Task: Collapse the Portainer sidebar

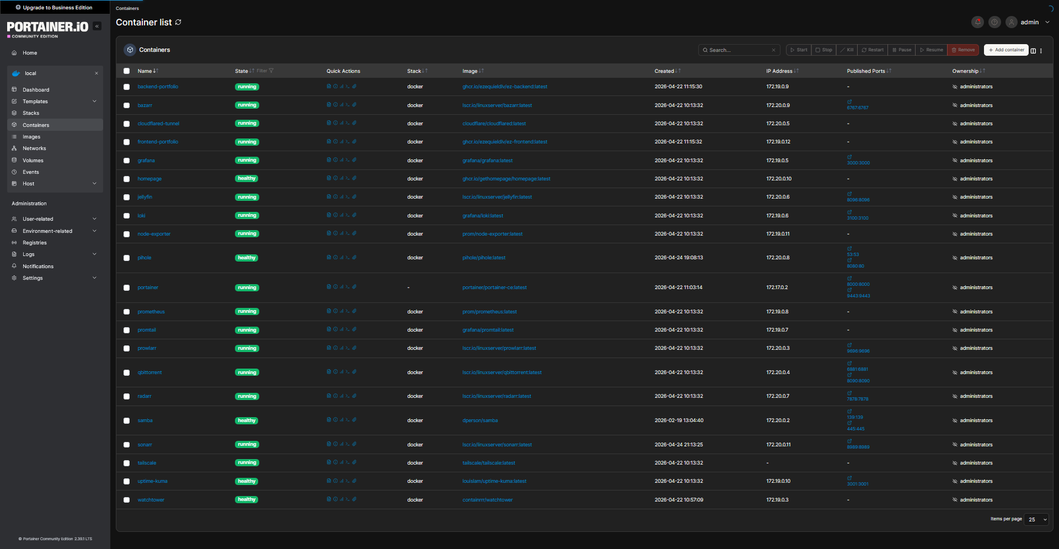Action: coord(97,26)
